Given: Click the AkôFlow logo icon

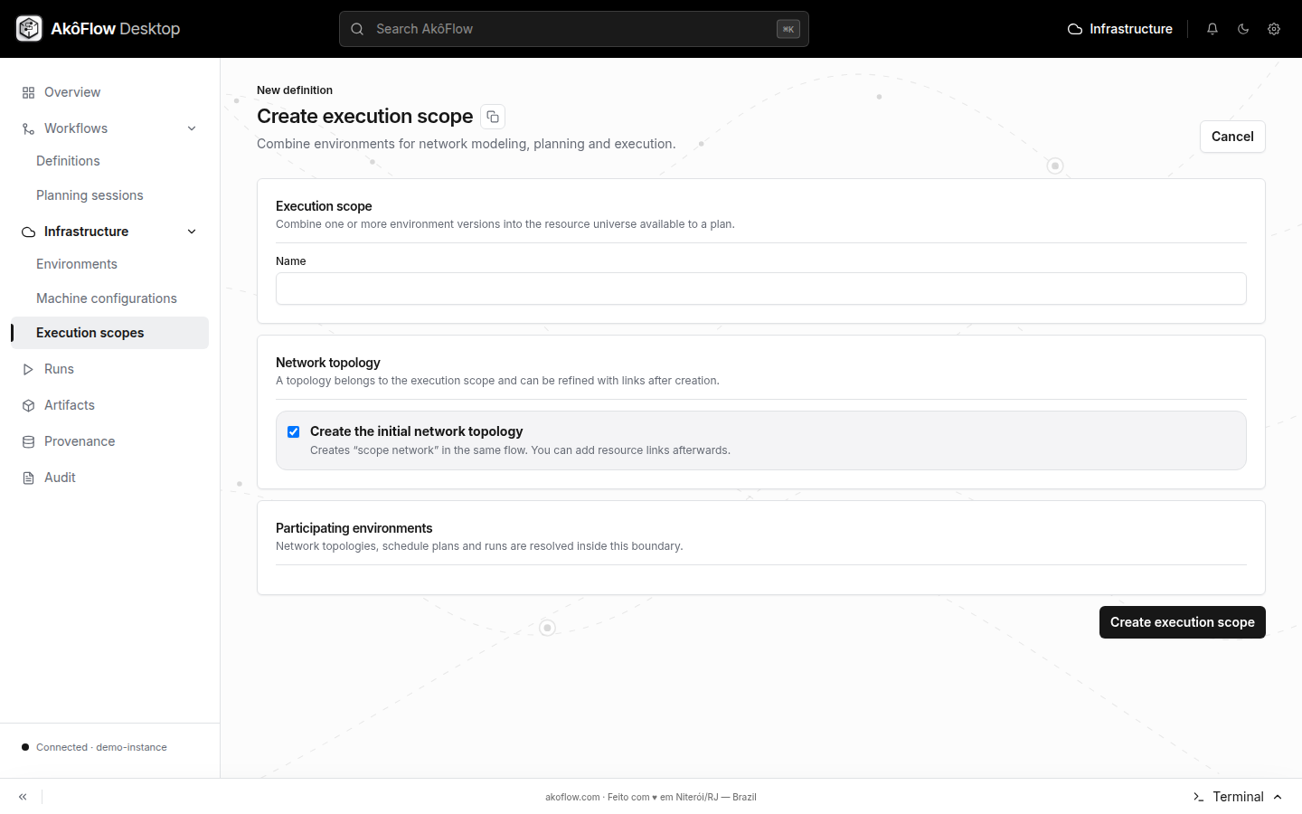Looking at the screenshot, I should pyautogui.click(x=29, y=29).
